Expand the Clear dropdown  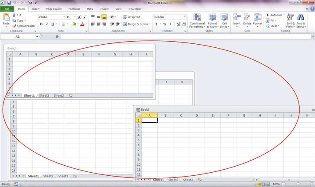click(279, 26)
